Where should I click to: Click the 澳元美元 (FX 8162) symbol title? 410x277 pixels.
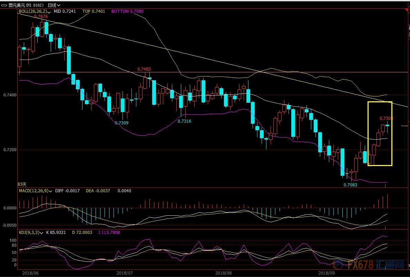[27, 5]
